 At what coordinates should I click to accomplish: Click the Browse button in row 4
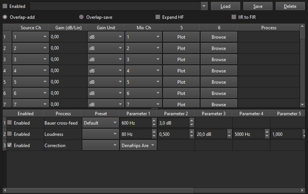tap(218, 71)
